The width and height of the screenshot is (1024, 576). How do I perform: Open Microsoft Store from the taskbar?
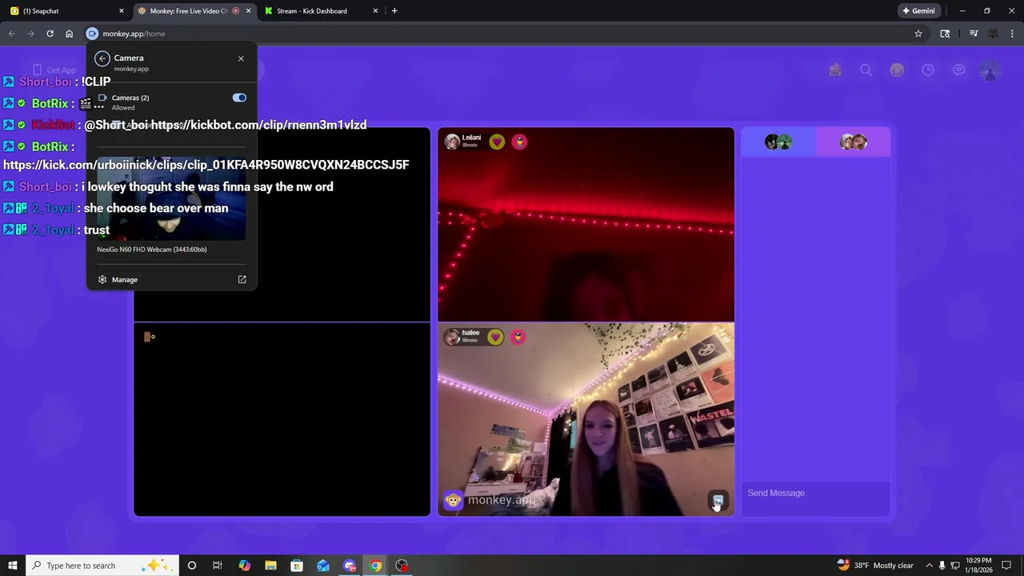coord(297,566)
